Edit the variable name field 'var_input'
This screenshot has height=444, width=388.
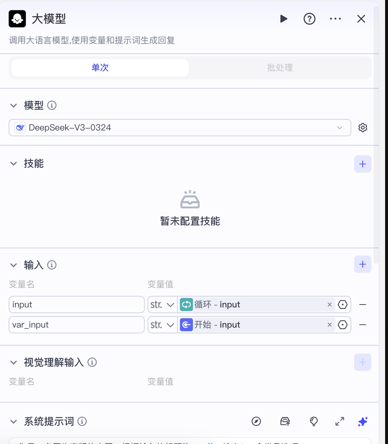click(x=77, y=325)
